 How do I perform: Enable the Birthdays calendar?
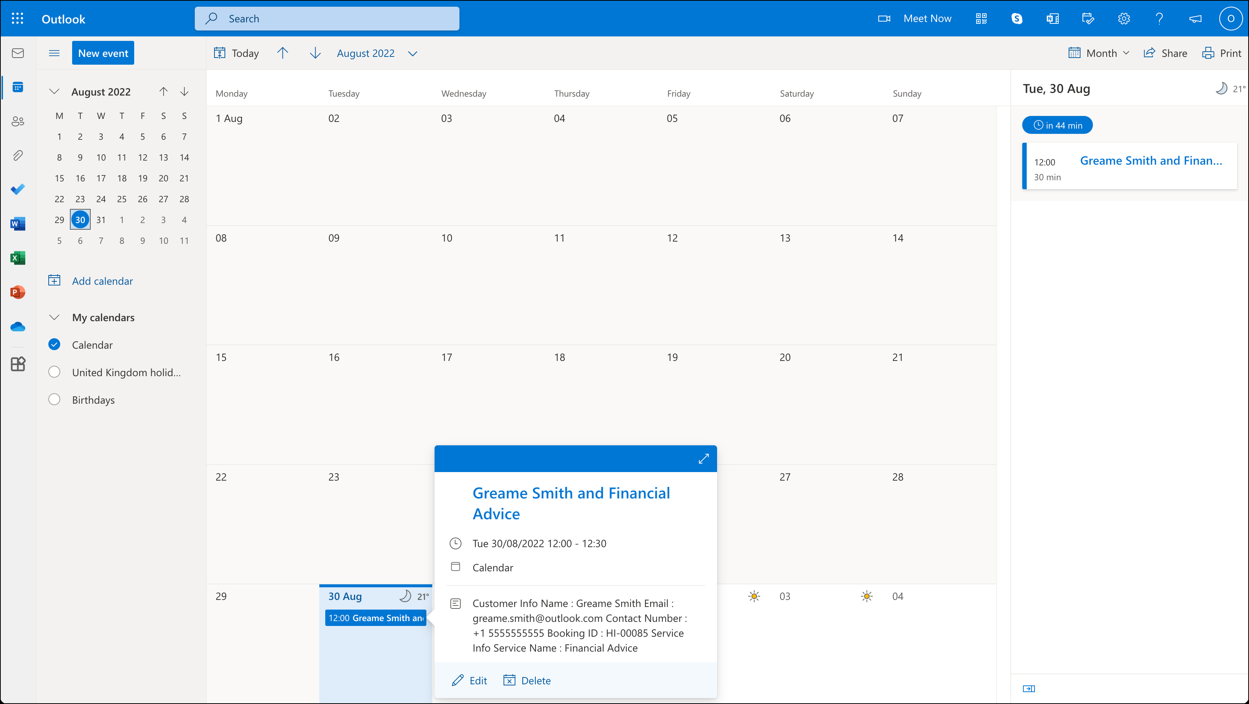[54, 400]
